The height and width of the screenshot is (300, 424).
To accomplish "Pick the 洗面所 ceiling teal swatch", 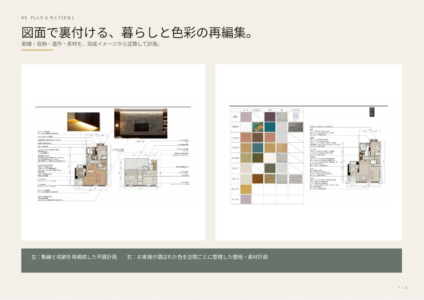I will (x=270, y=127).
